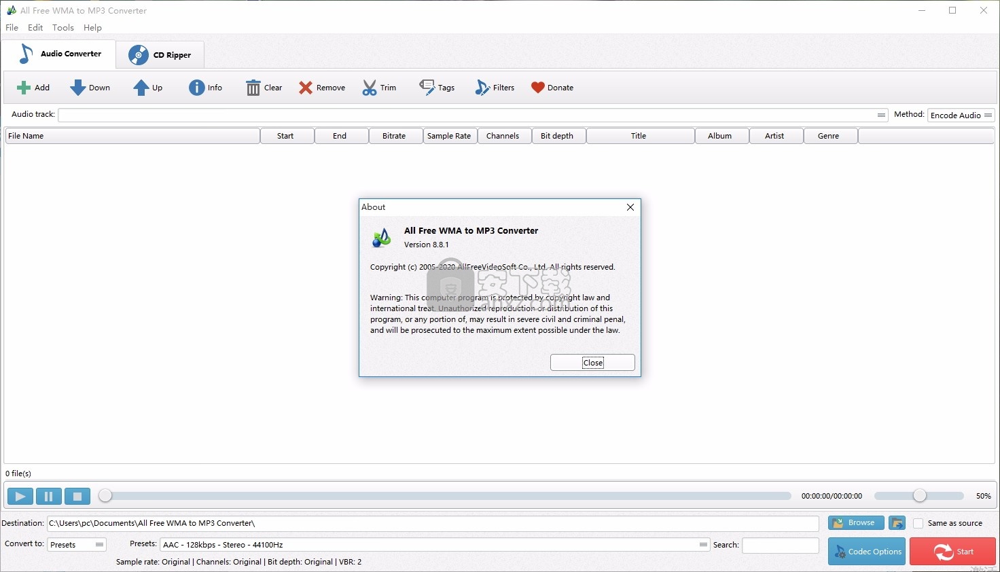Click the 50% volume label
This screenshot has height=572, width=1000.
984,497
